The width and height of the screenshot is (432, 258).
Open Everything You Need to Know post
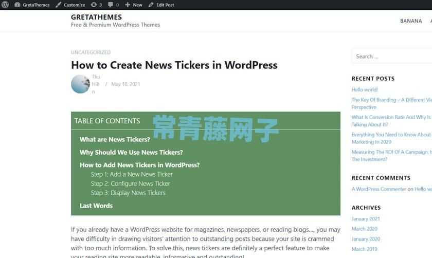point(392,138)
